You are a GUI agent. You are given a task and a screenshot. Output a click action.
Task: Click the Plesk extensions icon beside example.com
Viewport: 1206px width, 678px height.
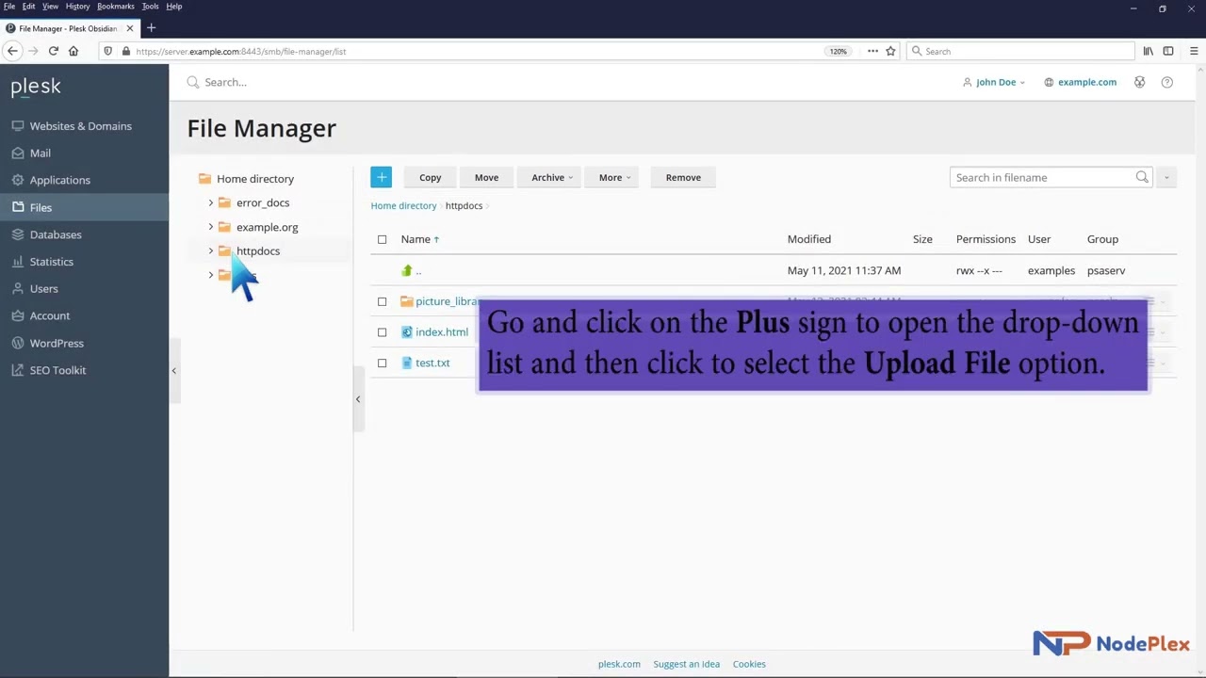[x=1139, y=82]
